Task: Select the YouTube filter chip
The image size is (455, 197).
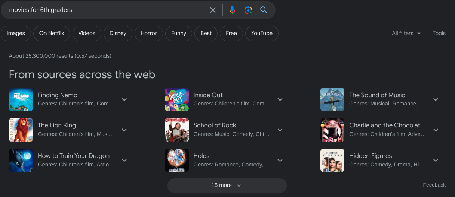Action: (262, 33)
